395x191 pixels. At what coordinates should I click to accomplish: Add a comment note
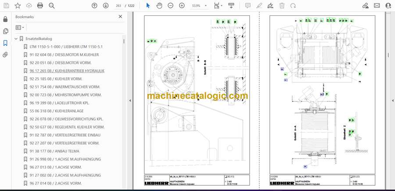coord(248,6)
